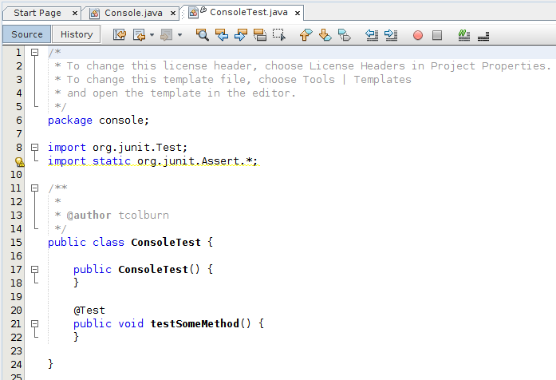
Task: Switch to History view
Action: point(77,34)
